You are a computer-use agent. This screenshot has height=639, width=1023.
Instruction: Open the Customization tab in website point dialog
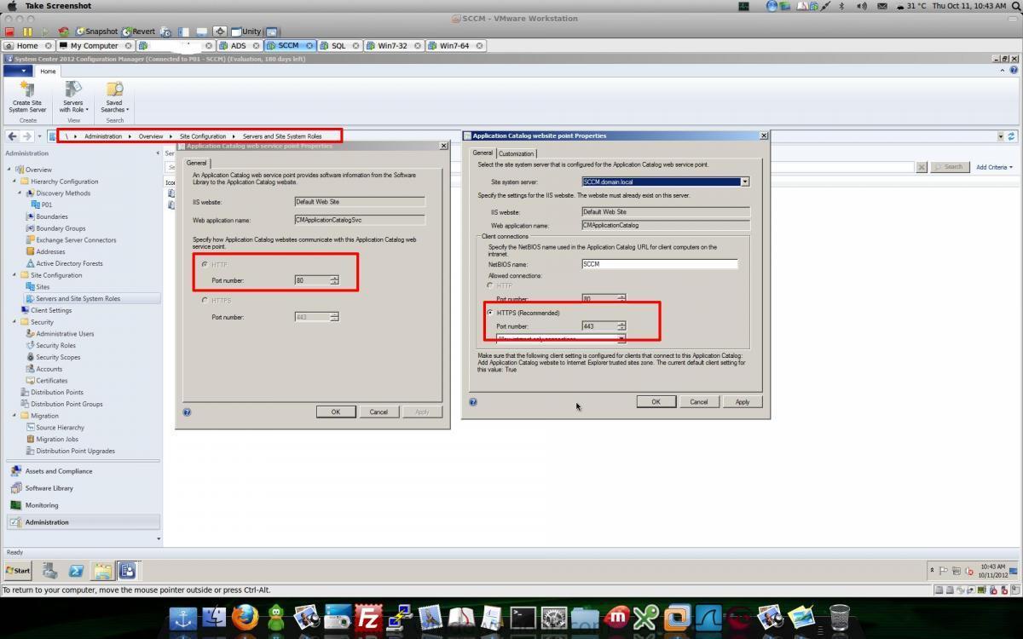click(516, 153)
